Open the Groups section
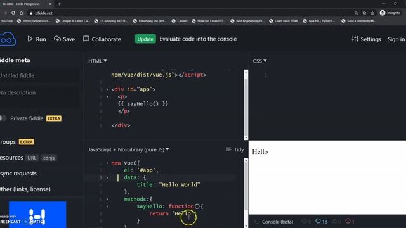Viewport: 406px width, 228px height. coord(8,142)
